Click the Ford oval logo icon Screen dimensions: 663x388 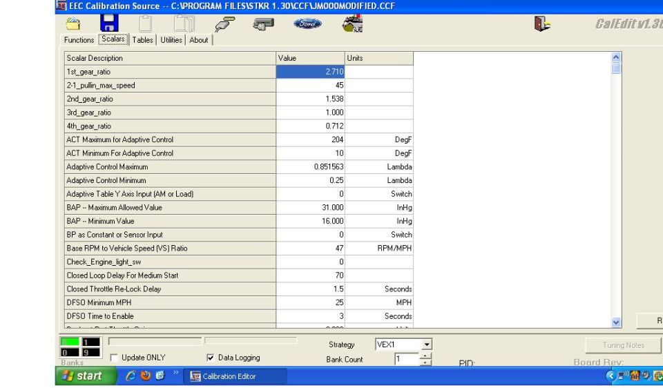(307, 23)
